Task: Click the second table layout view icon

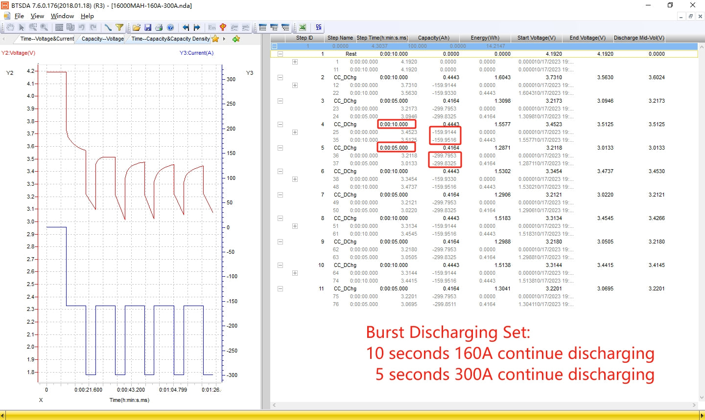Action: [274, 27]
